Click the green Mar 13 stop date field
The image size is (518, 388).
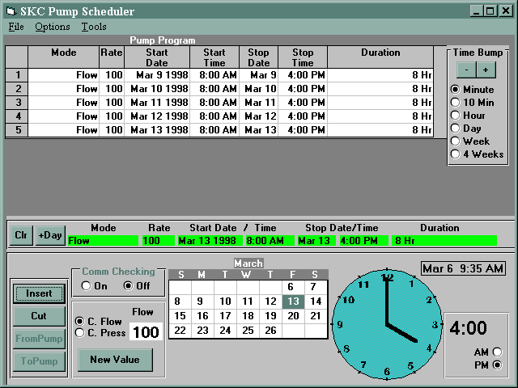(316, 241)
